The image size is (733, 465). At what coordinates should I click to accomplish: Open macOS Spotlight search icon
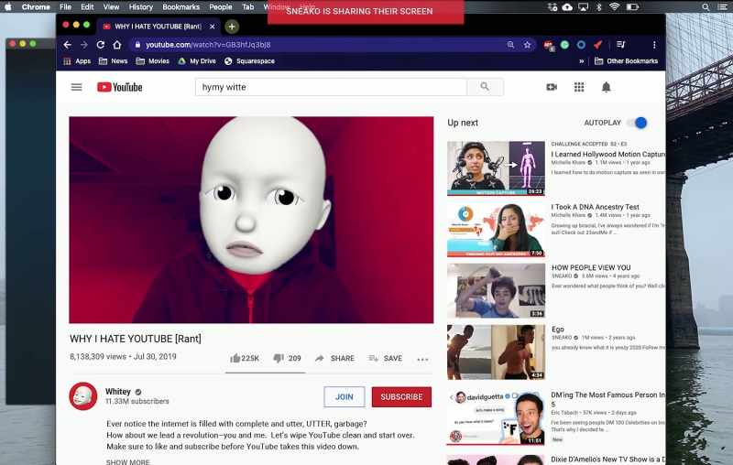point(706,7)
